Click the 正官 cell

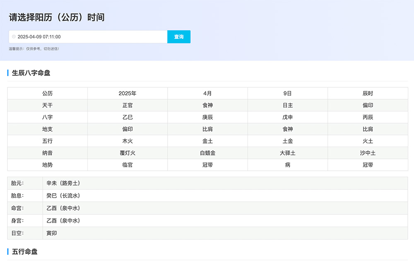click(x=128, y=105)
